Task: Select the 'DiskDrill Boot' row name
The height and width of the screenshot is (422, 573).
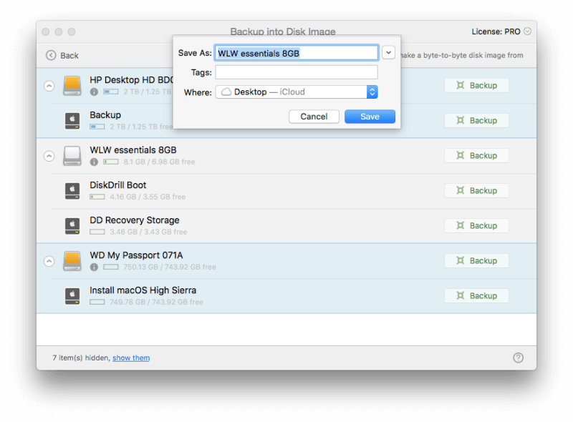Action: pyautogui.click(x=118, y=185)
